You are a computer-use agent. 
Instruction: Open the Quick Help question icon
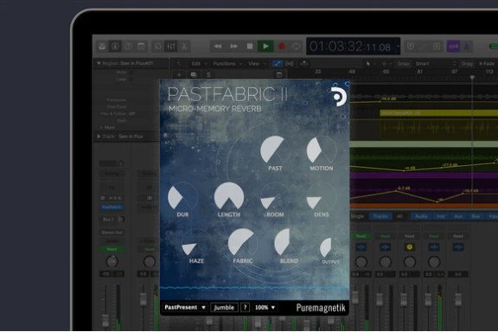click(x=128, y=47)
